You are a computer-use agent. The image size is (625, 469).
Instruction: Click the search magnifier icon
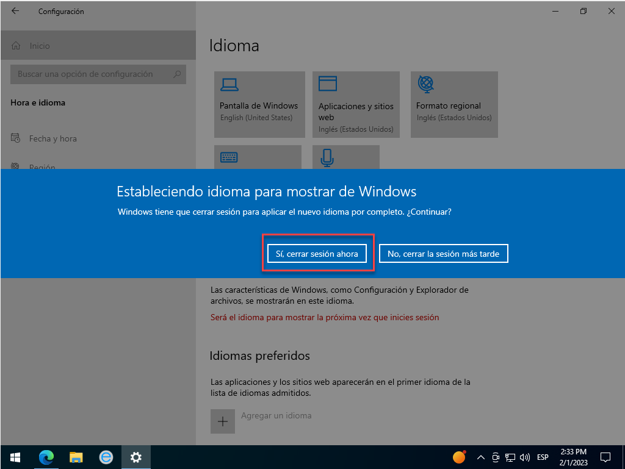[177, 74]
